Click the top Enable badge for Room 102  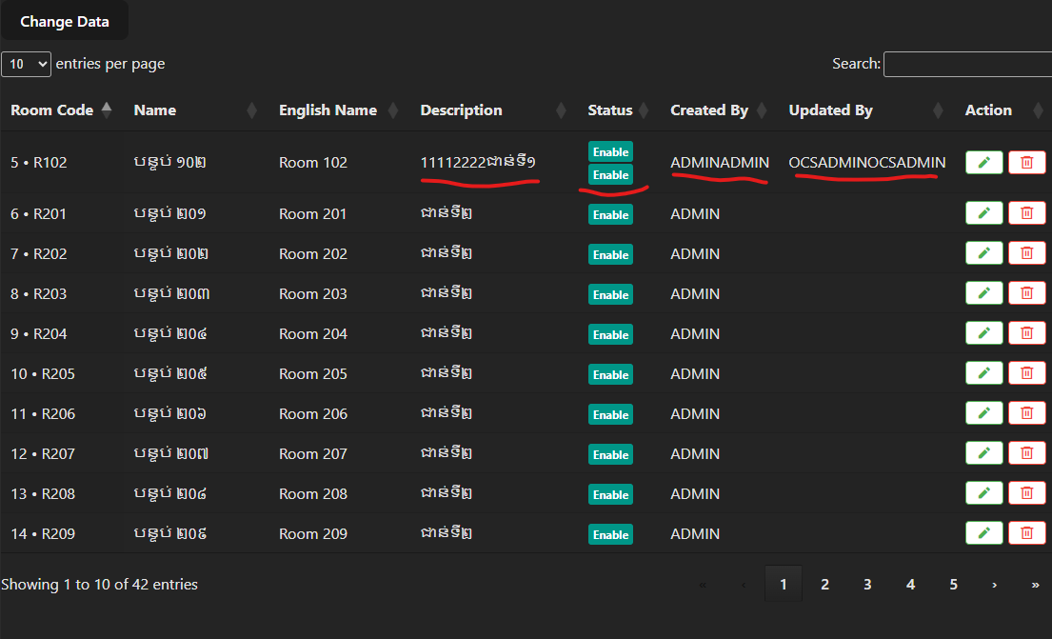(x=610, y=152)
